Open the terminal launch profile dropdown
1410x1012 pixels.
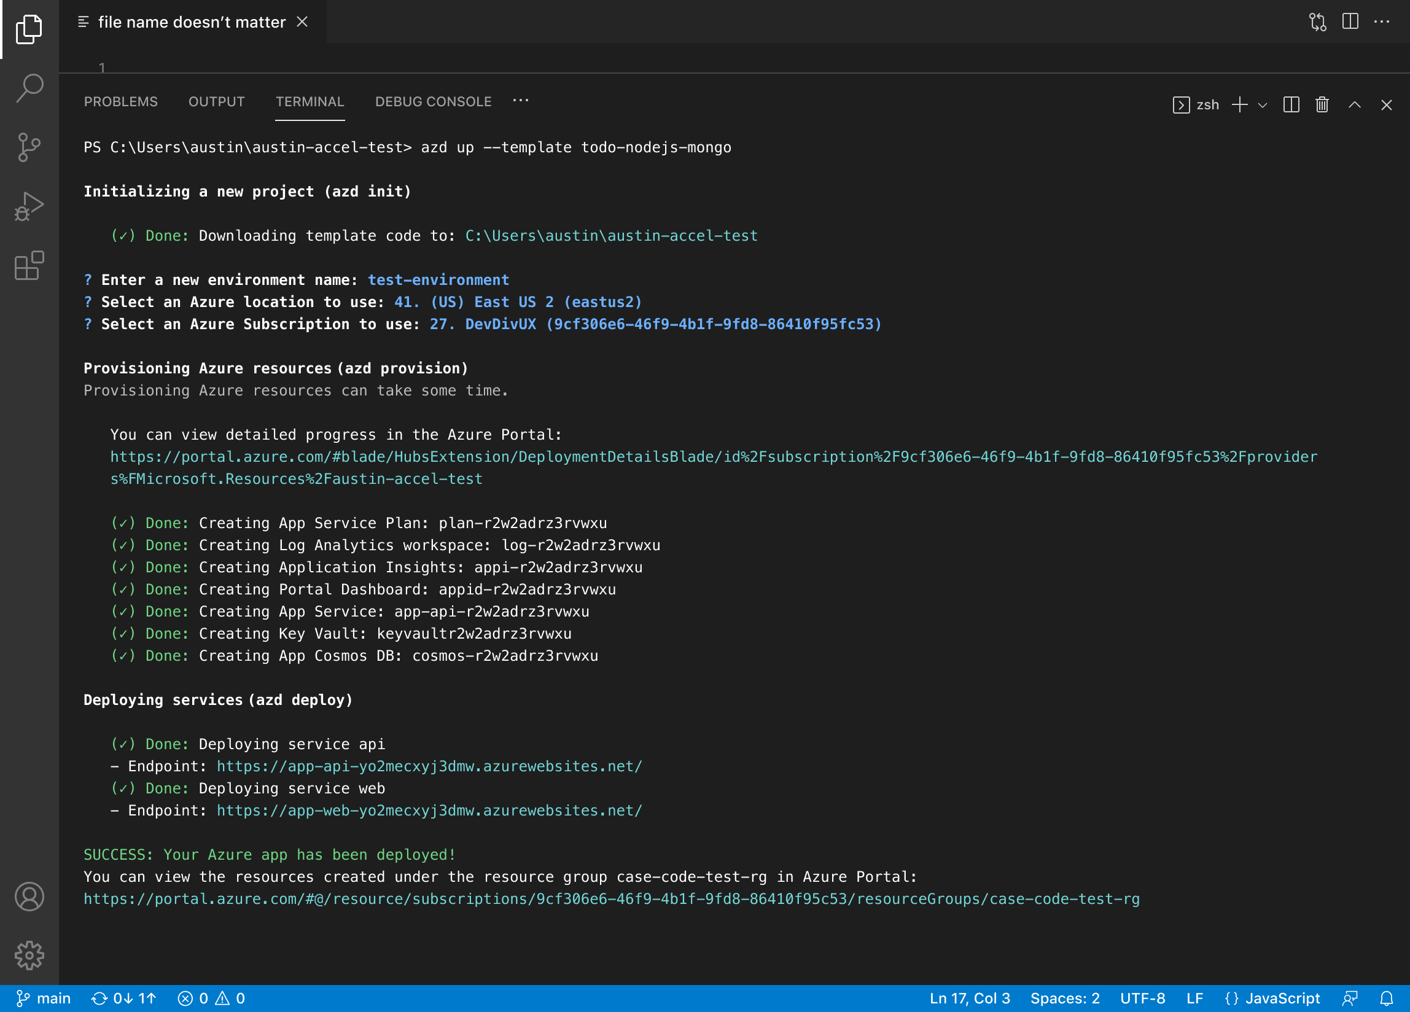(1262, 105)
